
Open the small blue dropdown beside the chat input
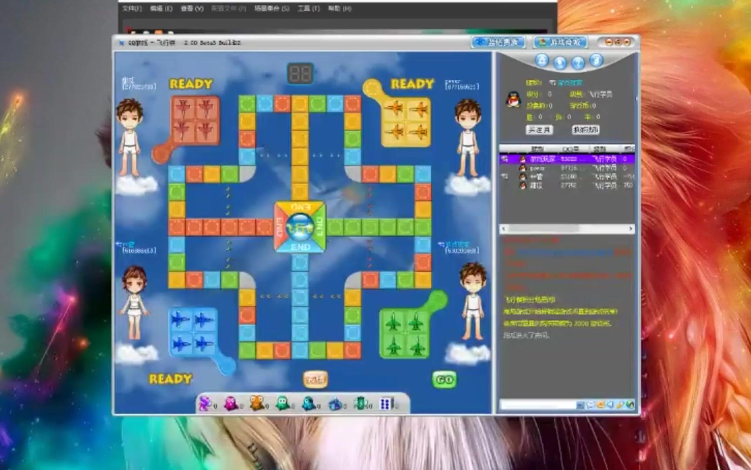580,405
